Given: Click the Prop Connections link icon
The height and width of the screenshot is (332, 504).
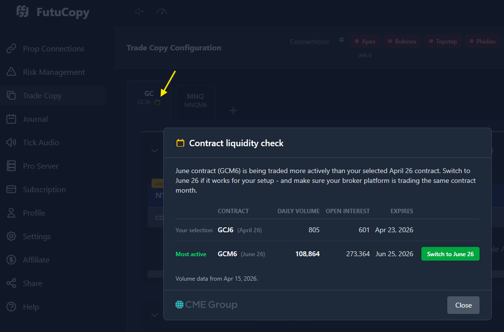Looking at the screenshot, I should (x=11, y=48).
